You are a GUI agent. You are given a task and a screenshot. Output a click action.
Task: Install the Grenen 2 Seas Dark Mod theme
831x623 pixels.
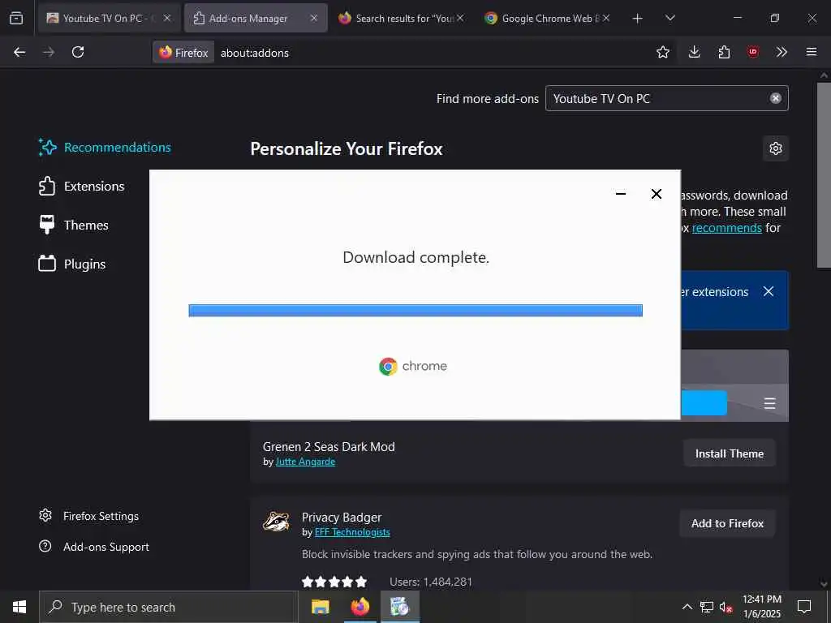pos(730,453)
